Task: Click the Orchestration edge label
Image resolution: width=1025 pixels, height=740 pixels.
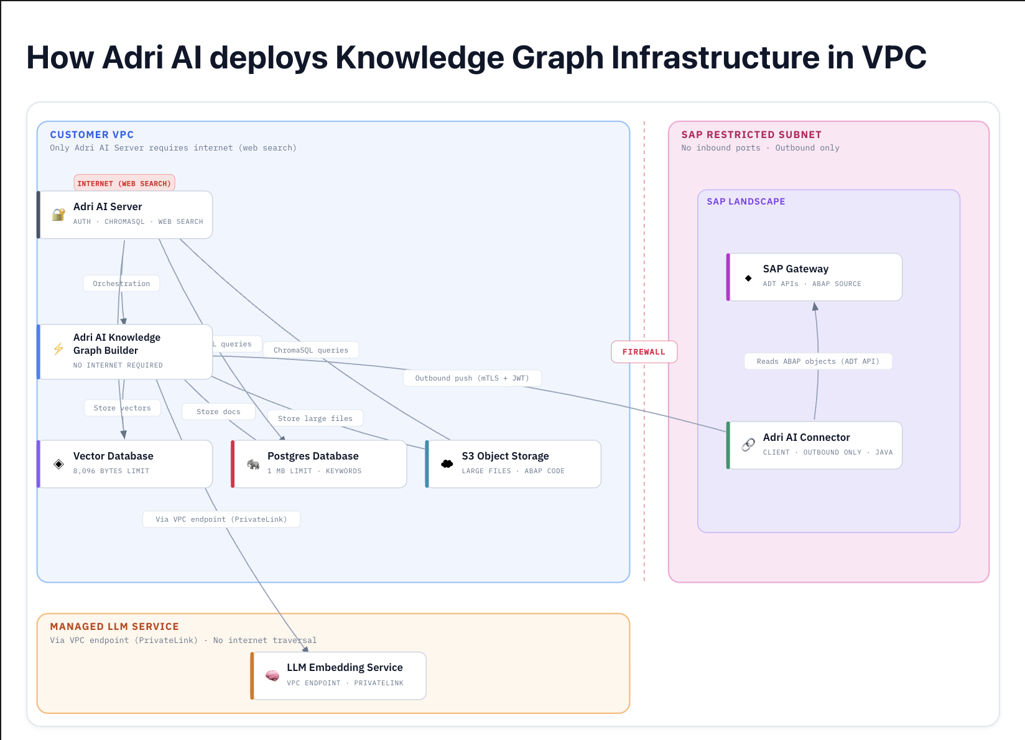Action: click(121, 284)
